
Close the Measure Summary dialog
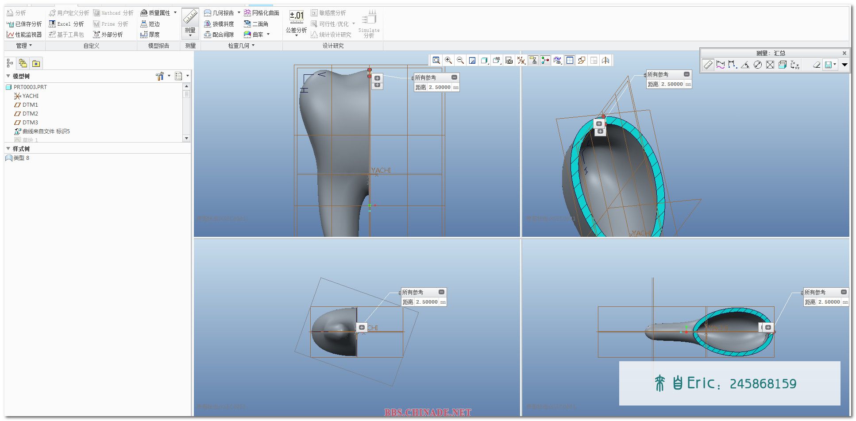(844, 53)
